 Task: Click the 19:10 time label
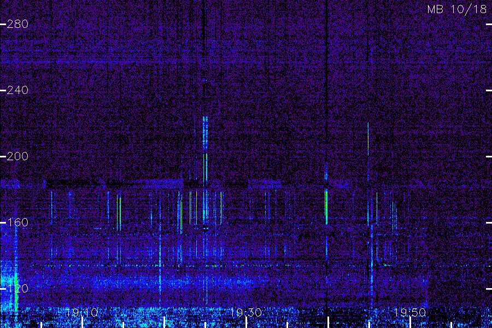(82, 312)
